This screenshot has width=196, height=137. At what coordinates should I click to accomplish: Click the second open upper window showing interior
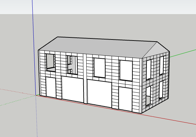pos(72,65)
